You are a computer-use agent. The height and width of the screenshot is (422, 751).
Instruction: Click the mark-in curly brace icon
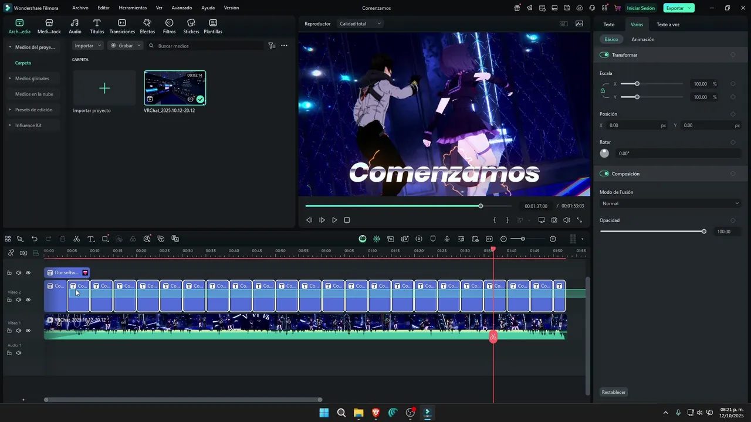[x=495, y=220]
